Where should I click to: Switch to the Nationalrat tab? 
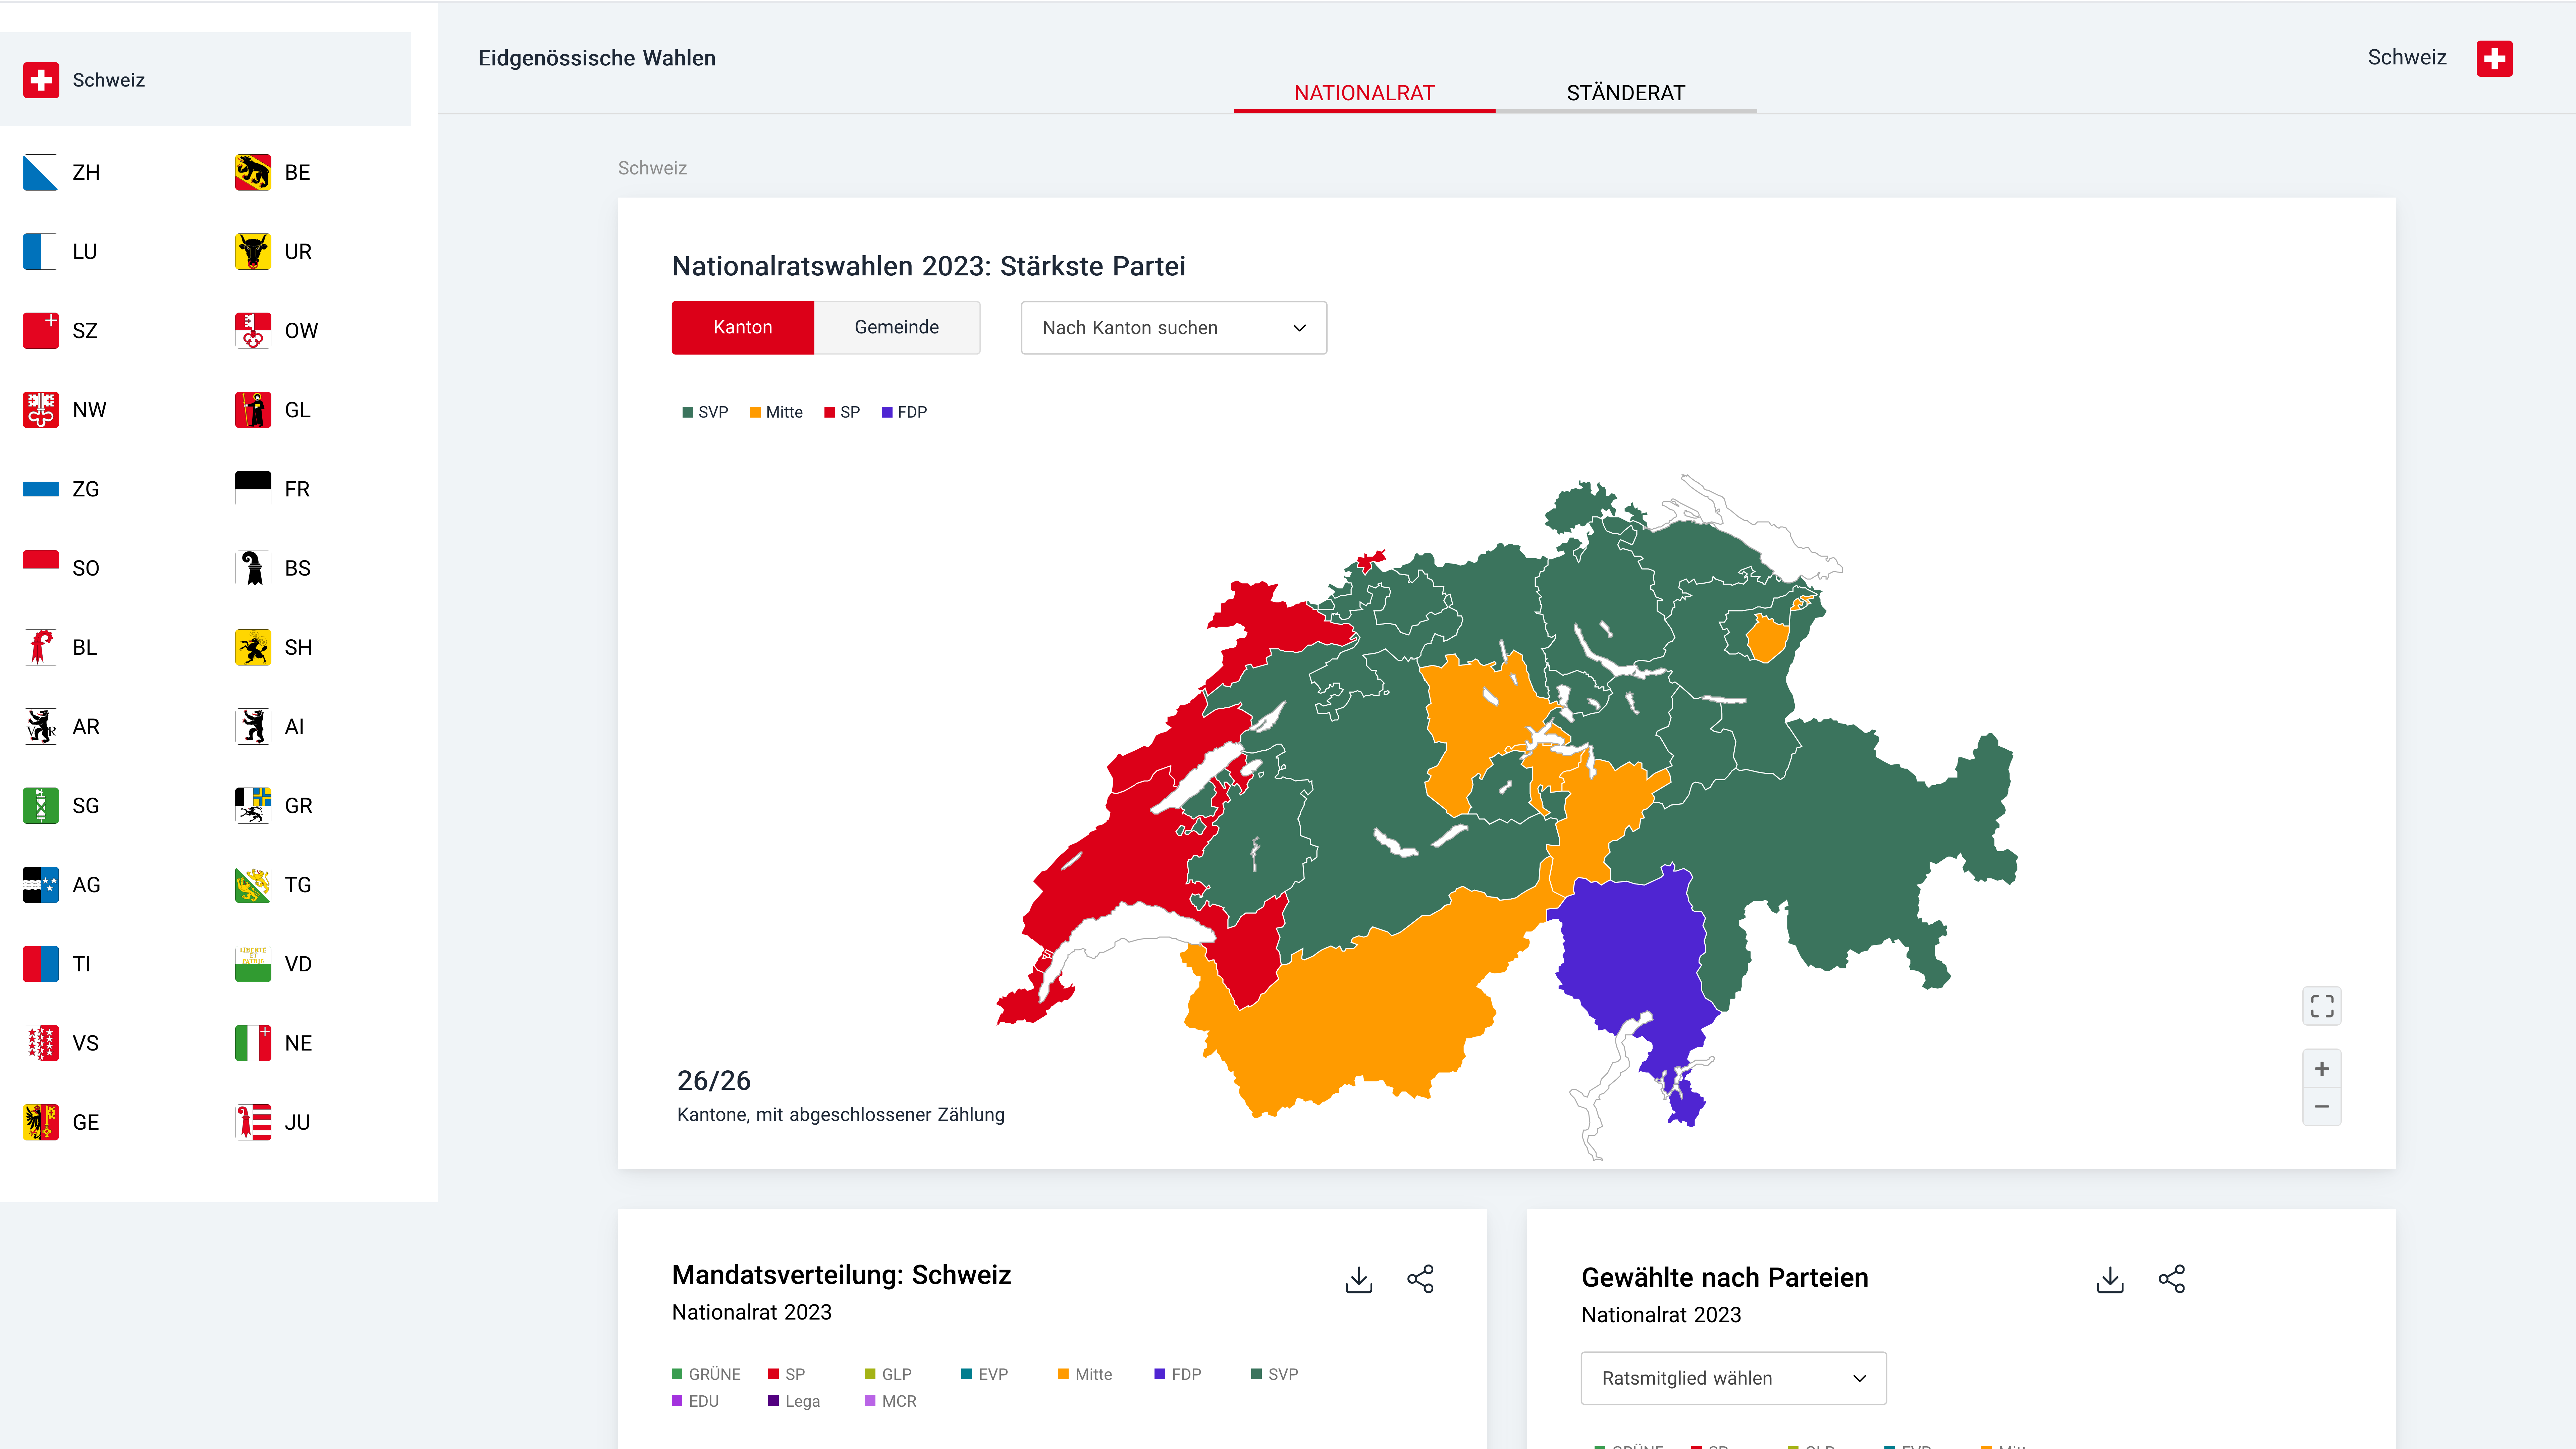point(1364,93)
